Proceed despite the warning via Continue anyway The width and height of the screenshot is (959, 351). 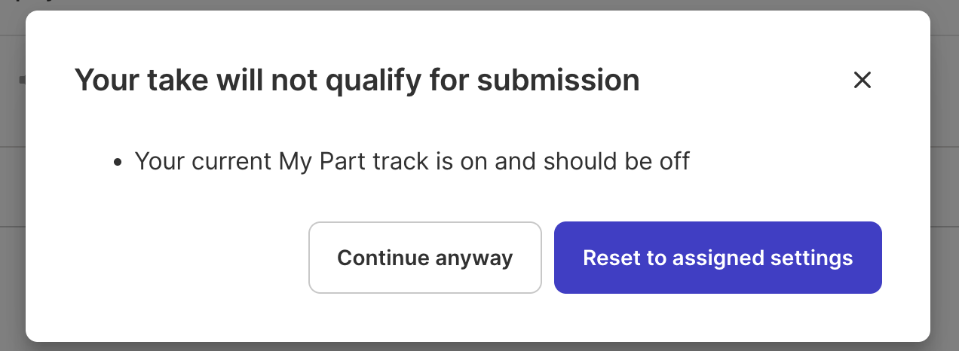tap(424, 258)
